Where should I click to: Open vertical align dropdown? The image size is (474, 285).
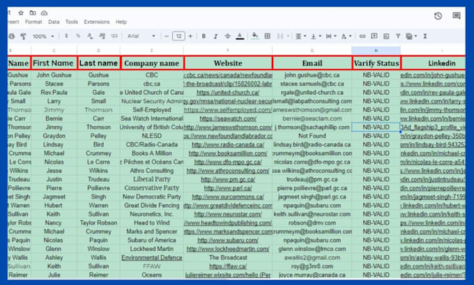point(316,36)
